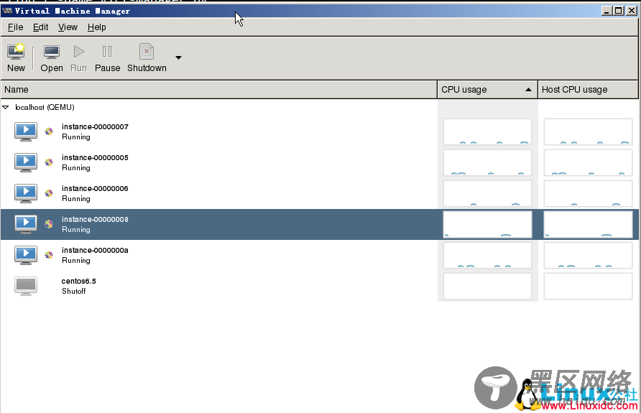Minimize the Virtual Machine Manager window
The width and height of the screenshot is (641, 413).
[607, 11]
